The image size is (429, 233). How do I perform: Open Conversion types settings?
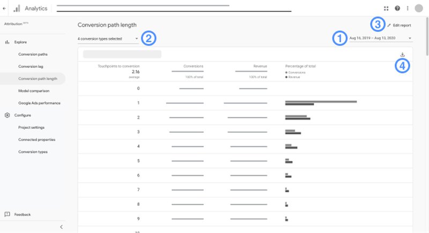tap(33, 152)
